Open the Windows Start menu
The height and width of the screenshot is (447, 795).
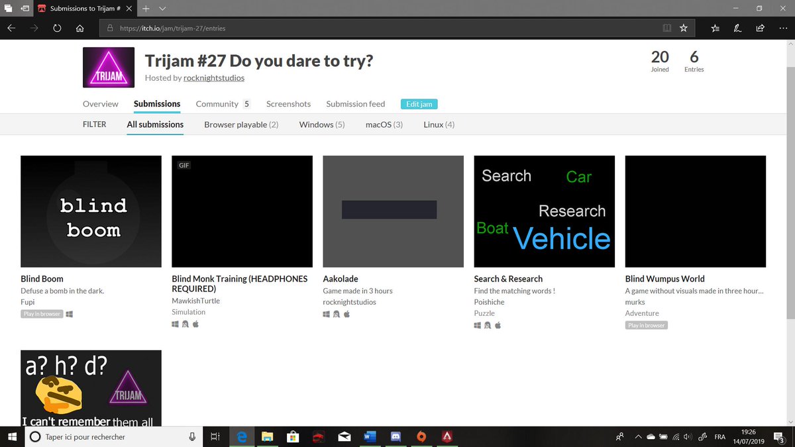[12, 436]
